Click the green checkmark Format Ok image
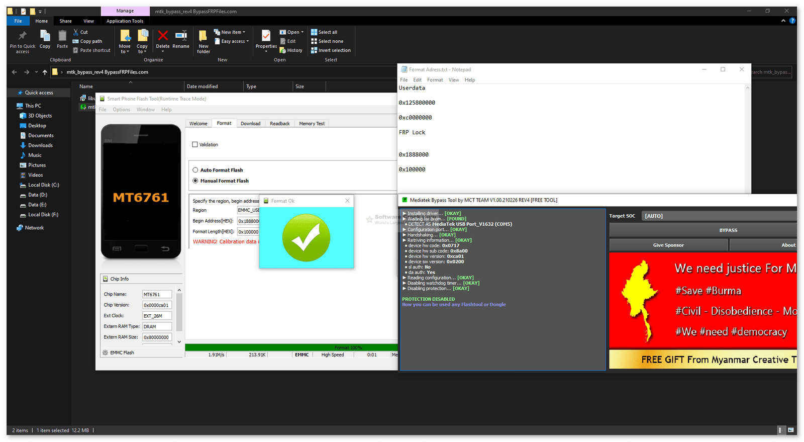The width and height of the screenshot is (804, 442). click(x=306, y=238)
